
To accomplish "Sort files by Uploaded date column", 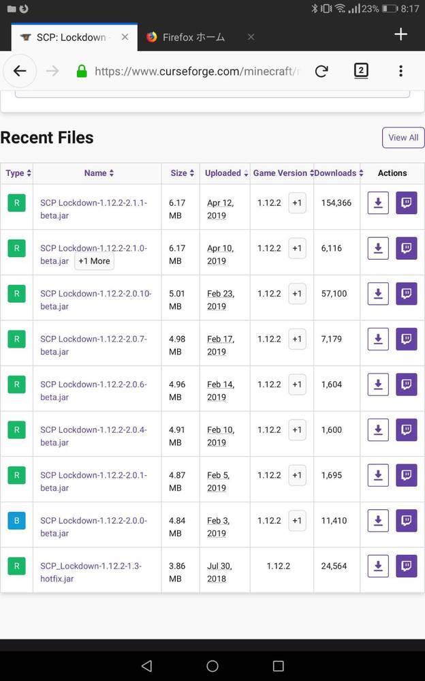I will pyautogui.click(x=226, y=173).
